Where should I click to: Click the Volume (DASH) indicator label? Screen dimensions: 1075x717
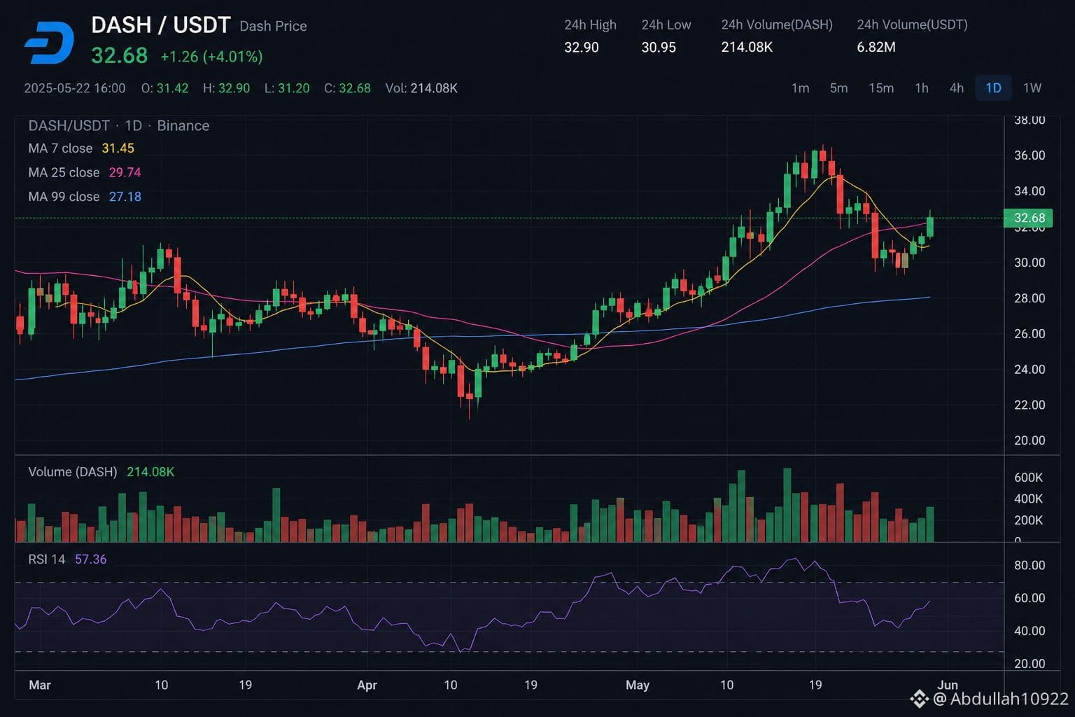coord(73,472)
